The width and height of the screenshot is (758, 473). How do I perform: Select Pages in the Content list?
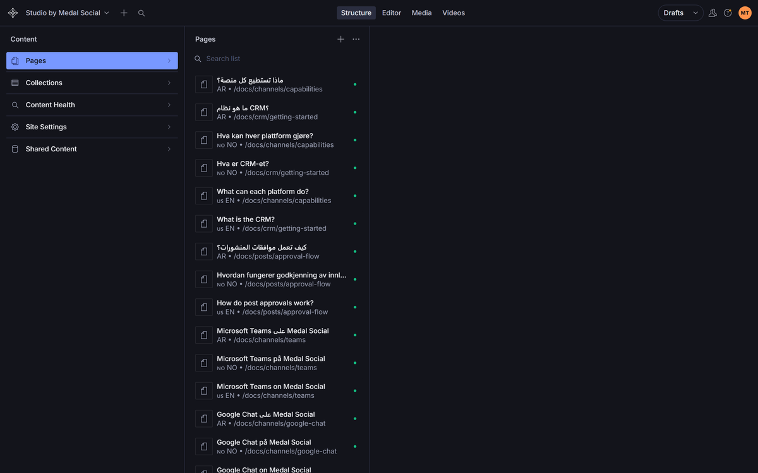[x=92, y=61]
